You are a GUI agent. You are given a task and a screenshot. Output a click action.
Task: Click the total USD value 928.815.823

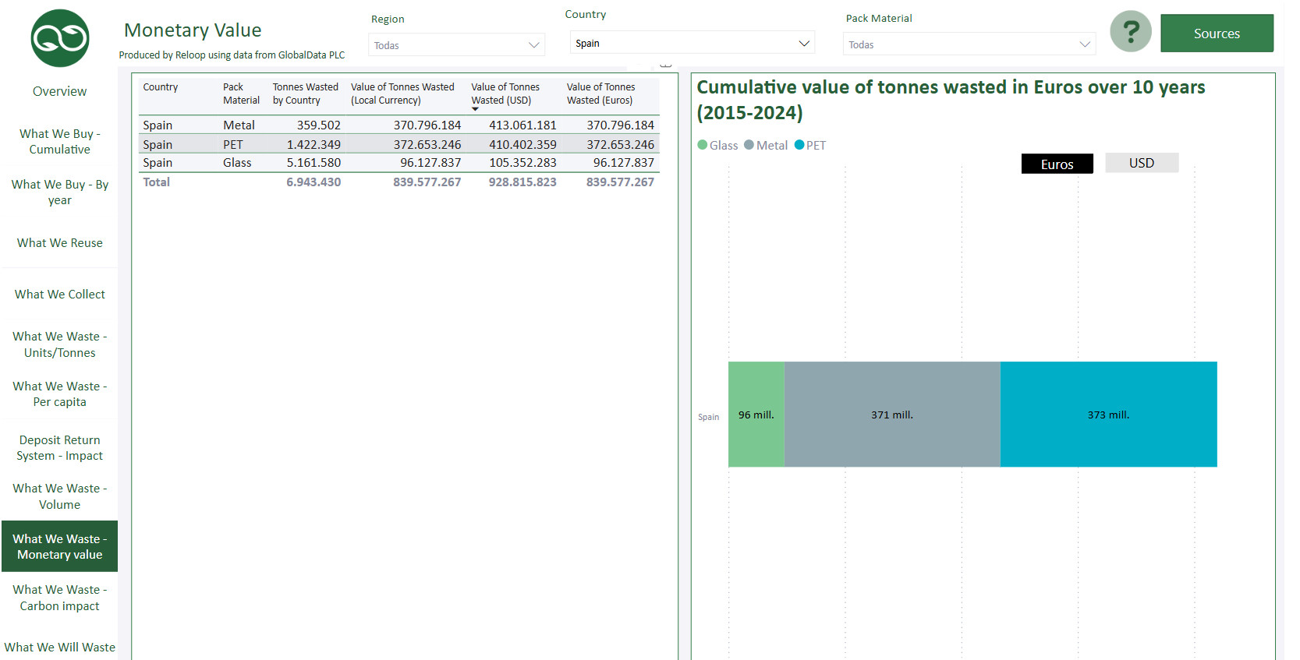click(522, 182)
